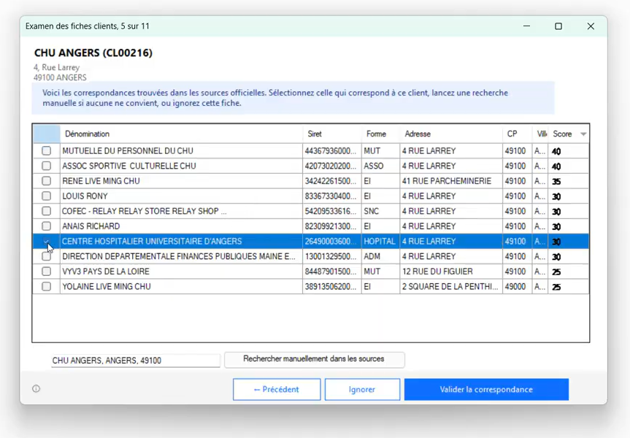Viewport: 630px width, 438px height.
Task: Click the COFEC - RELAY RELAY STORE name
Action: tap(145, 211)
